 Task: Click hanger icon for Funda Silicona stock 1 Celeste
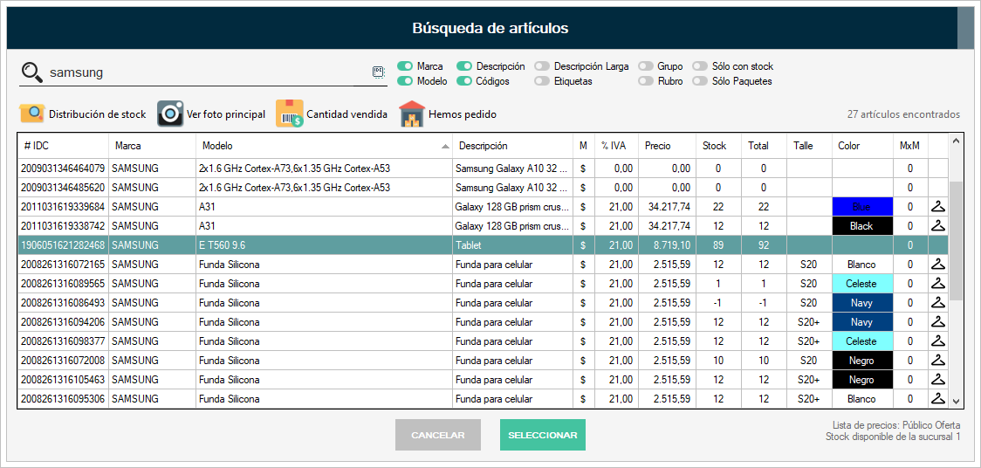937,284
